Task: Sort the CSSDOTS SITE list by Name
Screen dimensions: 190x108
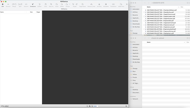Action: coord(149,7)
